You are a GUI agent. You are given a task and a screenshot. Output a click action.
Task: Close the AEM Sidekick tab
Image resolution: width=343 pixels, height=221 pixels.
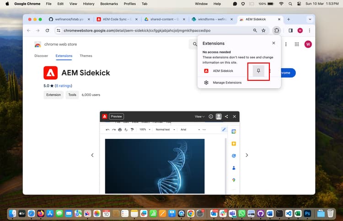279,19
